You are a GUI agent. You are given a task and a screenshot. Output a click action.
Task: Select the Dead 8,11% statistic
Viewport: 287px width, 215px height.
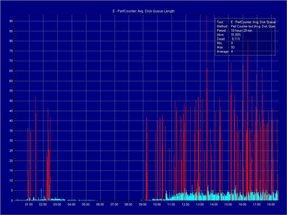click(229, 39)
